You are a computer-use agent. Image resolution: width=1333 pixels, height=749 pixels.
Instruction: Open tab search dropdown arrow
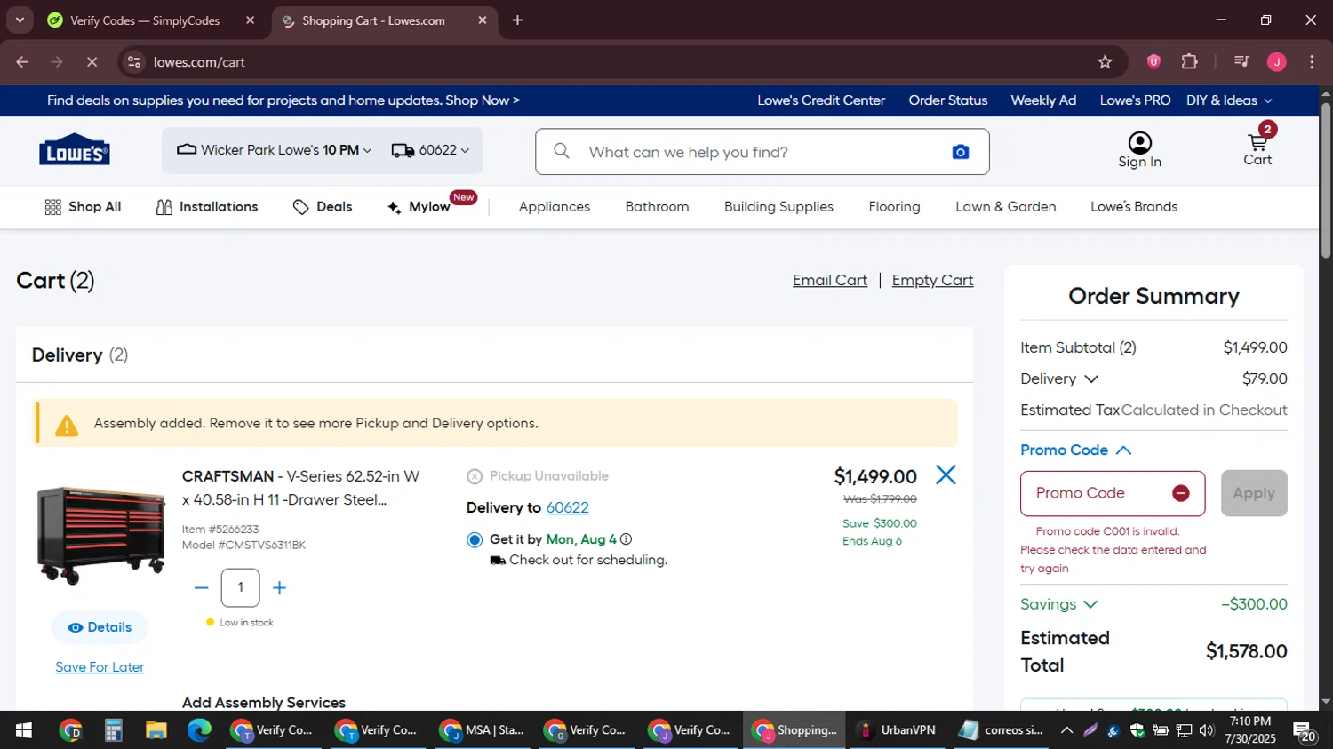point(19,20)
